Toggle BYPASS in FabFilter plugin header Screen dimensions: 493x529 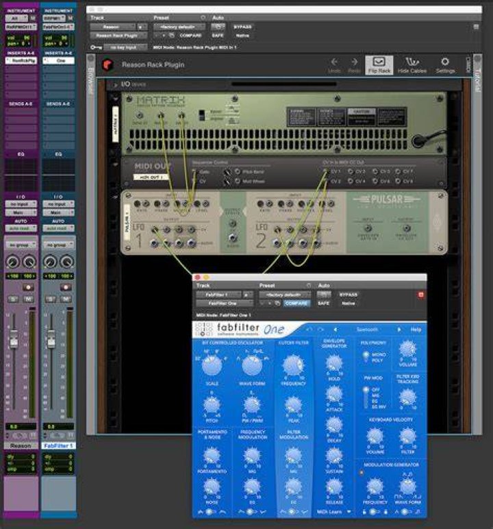tap(349, 295)
